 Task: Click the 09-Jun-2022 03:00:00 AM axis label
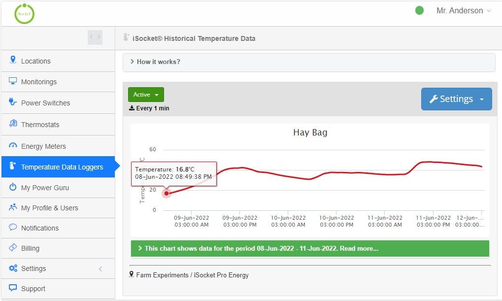pos(192,221)
